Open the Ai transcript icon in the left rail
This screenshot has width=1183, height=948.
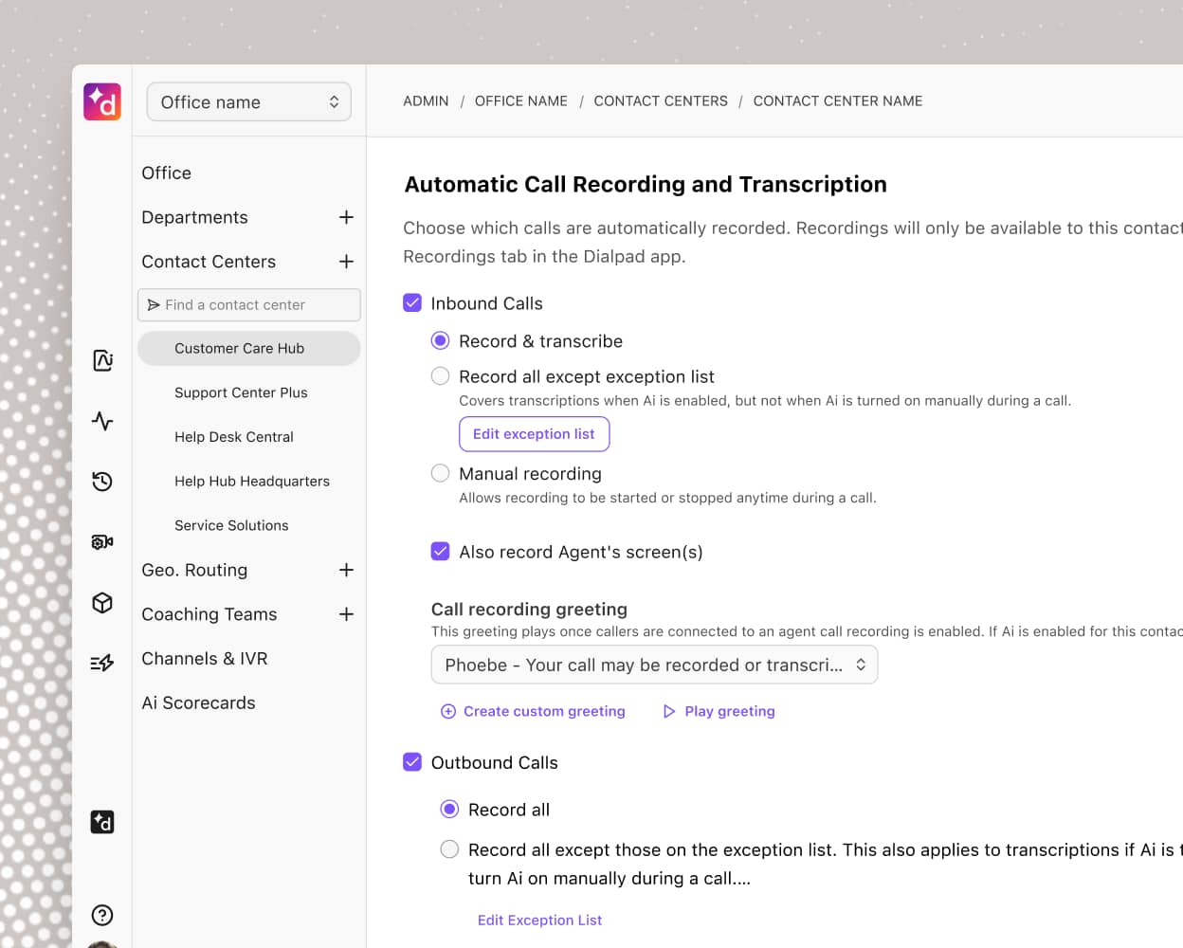tap(102, 360)
